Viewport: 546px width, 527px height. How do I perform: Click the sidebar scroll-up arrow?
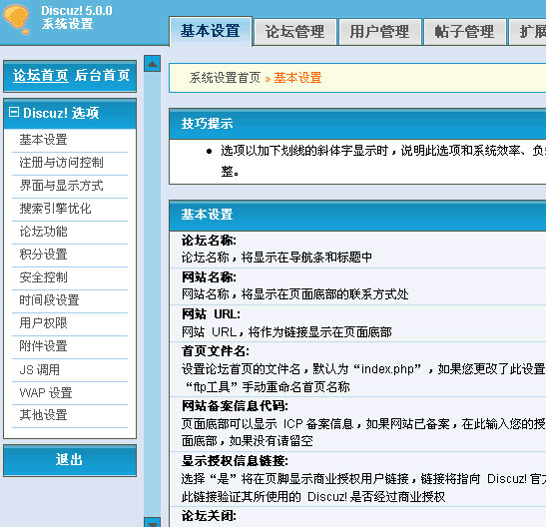(x=152, y=64)
